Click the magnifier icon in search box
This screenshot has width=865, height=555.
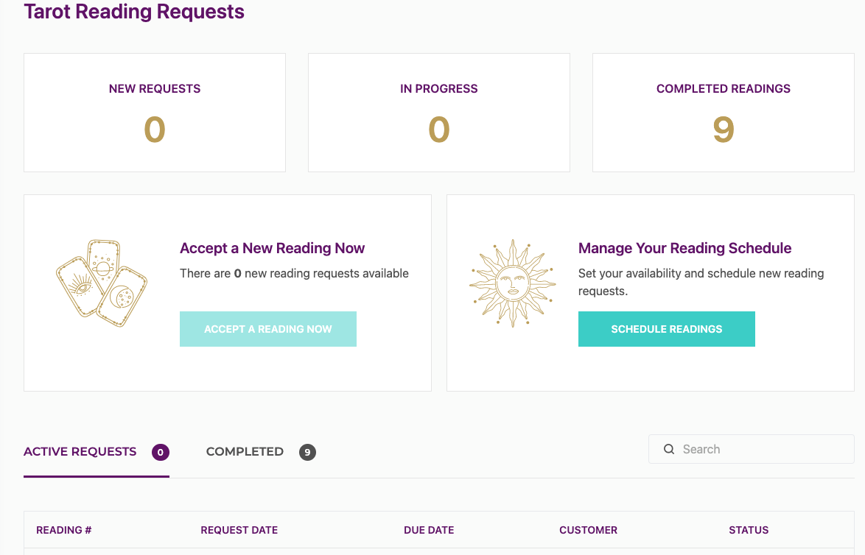668,449
